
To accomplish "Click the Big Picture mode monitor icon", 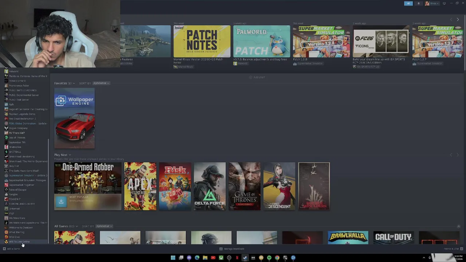I will click(x=444, y=3).
